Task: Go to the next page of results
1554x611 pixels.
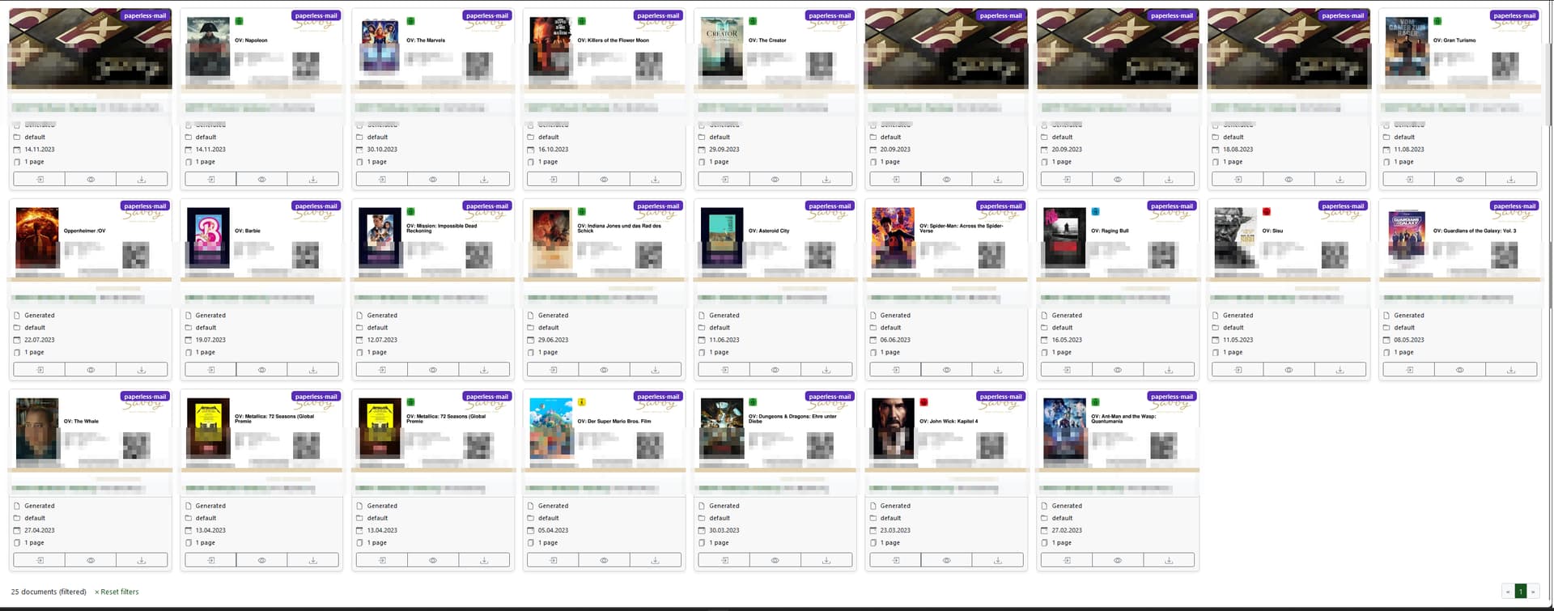Action: (1532, 592)
